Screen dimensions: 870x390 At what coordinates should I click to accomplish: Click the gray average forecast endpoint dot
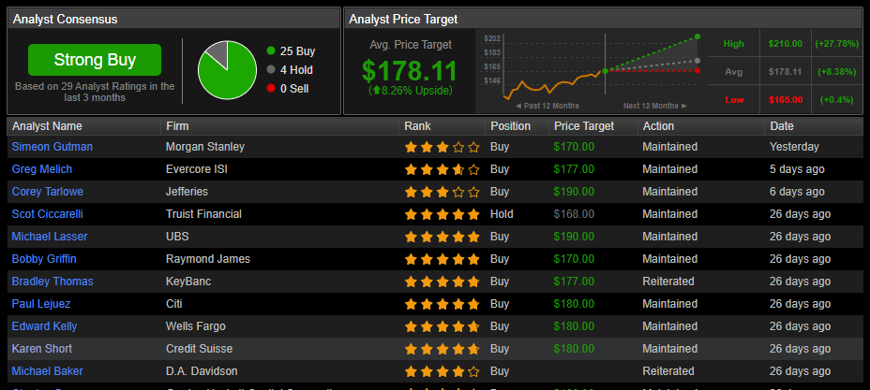coord(697,61)
